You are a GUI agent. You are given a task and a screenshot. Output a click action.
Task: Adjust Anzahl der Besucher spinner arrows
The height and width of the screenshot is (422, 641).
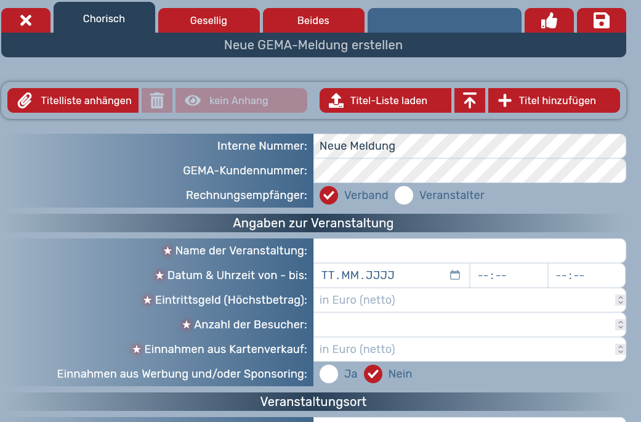pyautogui.click(x=620, y=325)
